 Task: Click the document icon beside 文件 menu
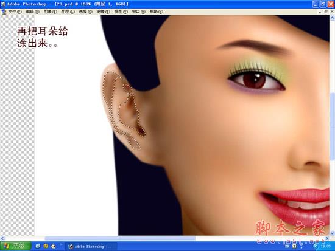click(x=4, y=12)
